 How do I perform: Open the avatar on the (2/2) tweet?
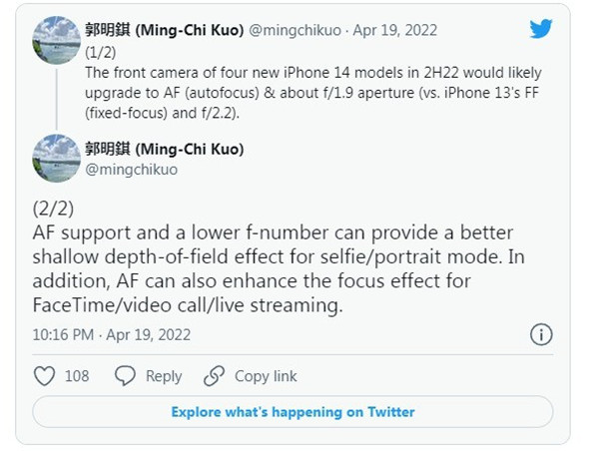click(57, 158)
